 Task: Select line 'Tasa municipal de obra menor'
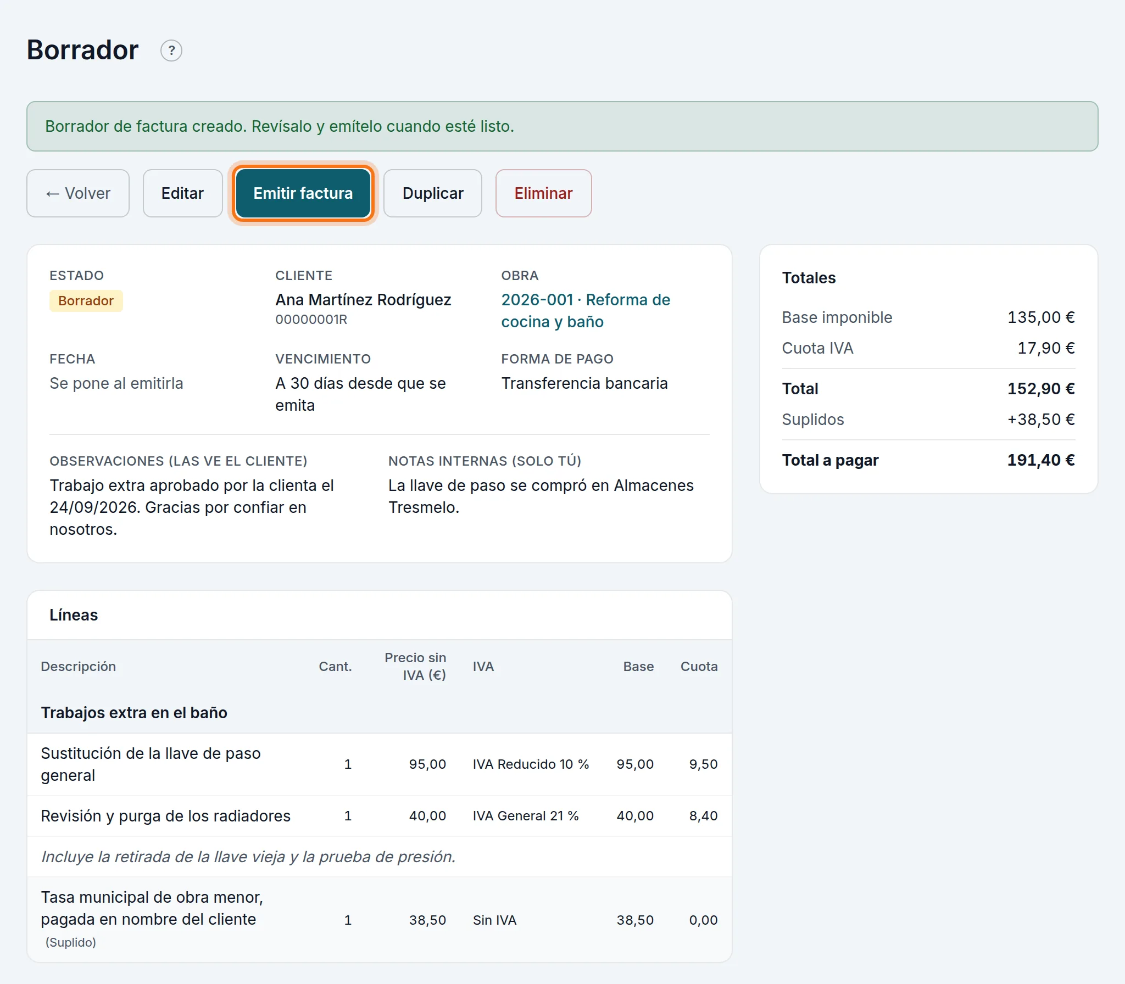(152, 908)
